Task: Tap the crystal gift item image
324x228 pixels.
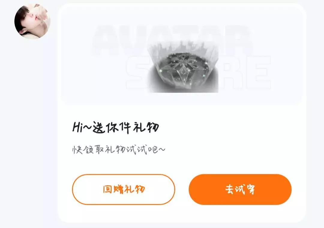Action: click(x=183, y=67)
